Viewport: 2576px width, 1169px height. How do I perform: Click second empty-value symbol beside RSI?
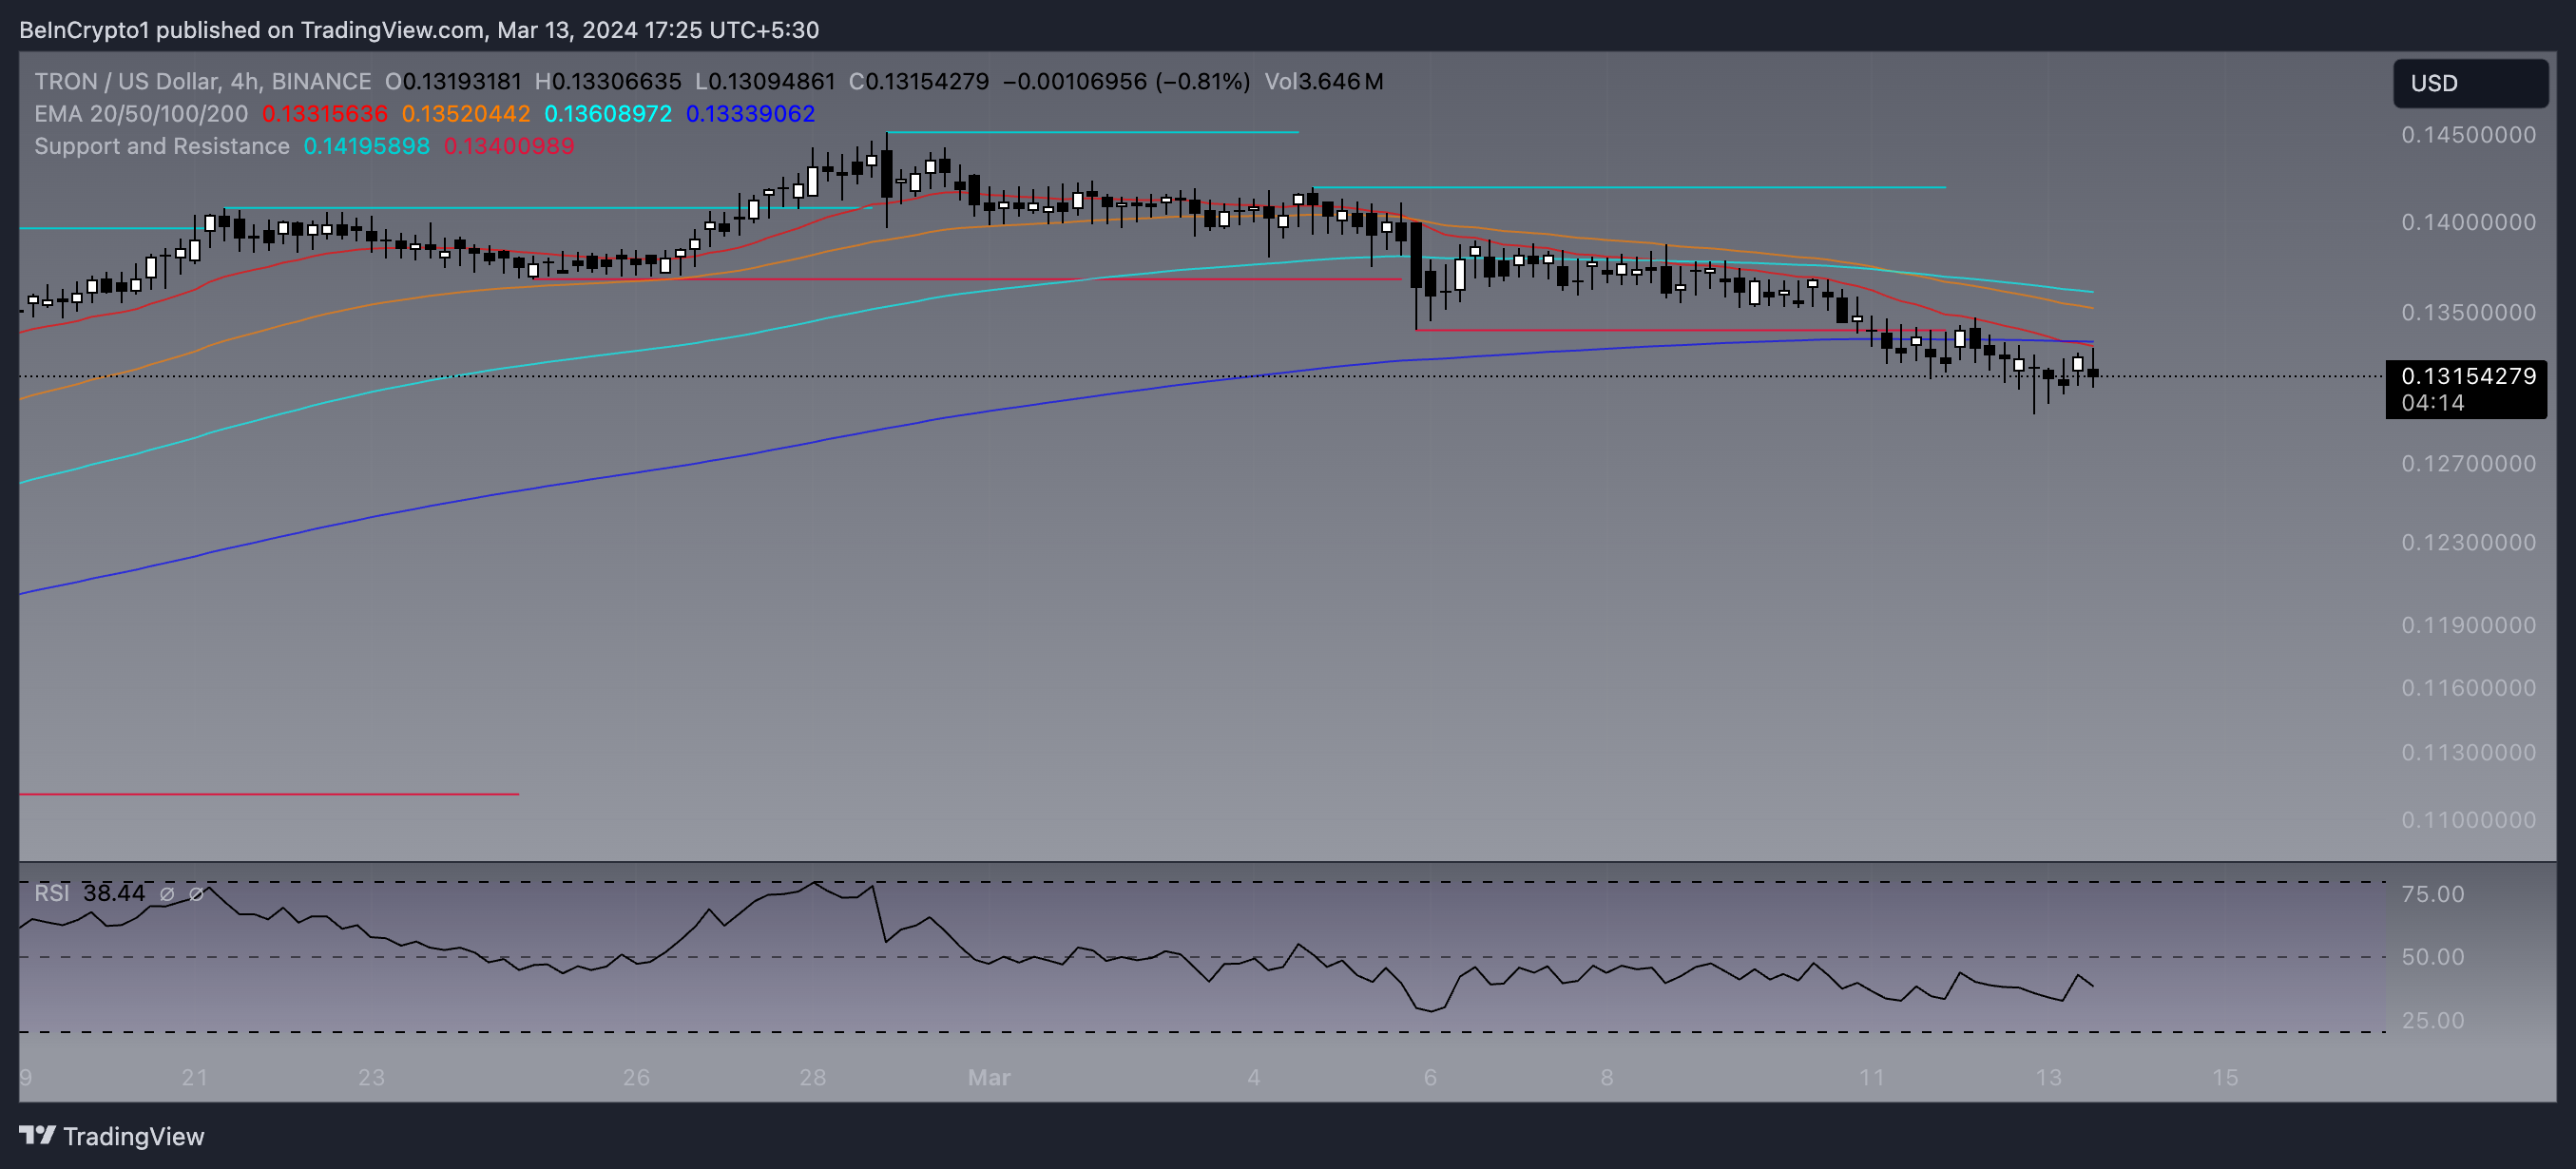(x=196, y=894)
